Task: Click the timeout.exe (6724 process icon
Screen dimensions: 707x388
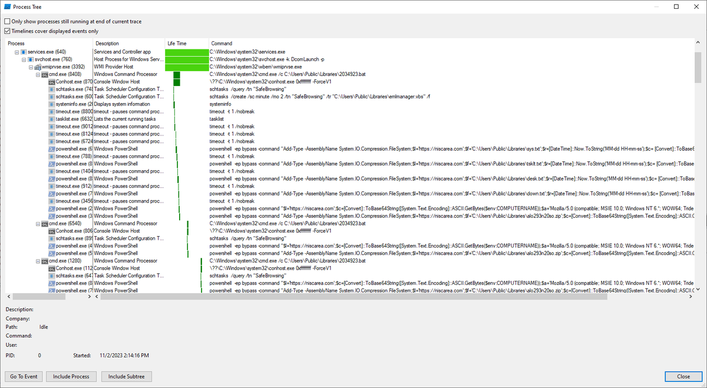Action: 52,141
